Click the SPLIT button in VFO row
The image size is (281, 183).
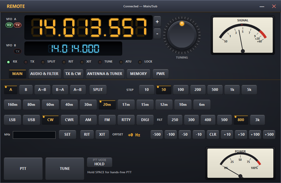coord(98,90)
